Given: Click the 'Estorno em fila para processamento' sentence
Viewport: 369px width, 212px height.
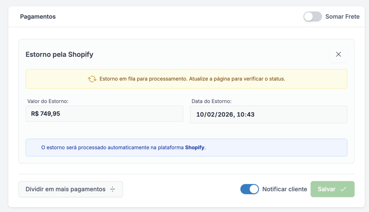Looking at the screenshot, I should pyautogui.click(x=143, y=79).
